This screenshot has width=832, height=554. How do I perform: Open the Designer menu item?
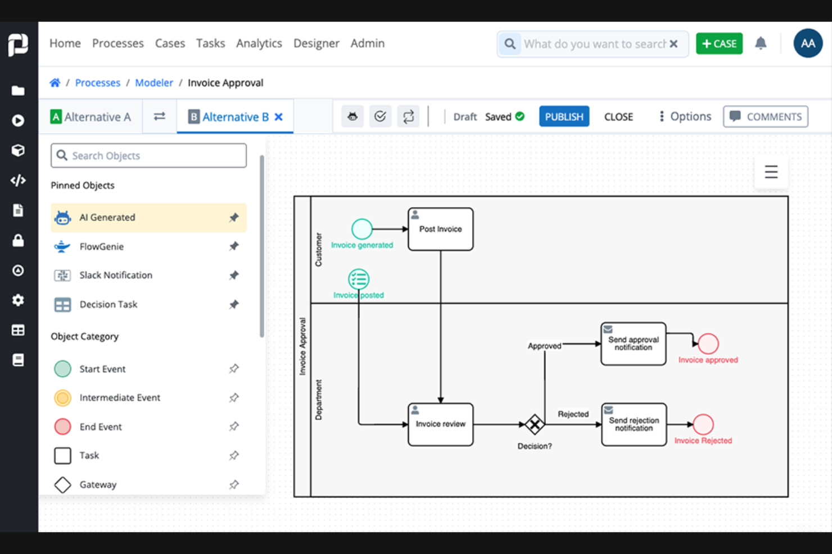[x=316, y=43]
